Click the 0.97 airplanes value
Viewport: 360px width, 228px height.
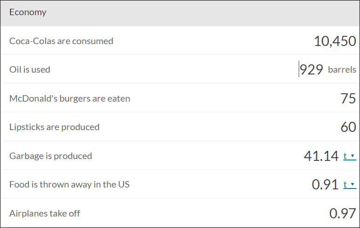(x=343, y=213)
